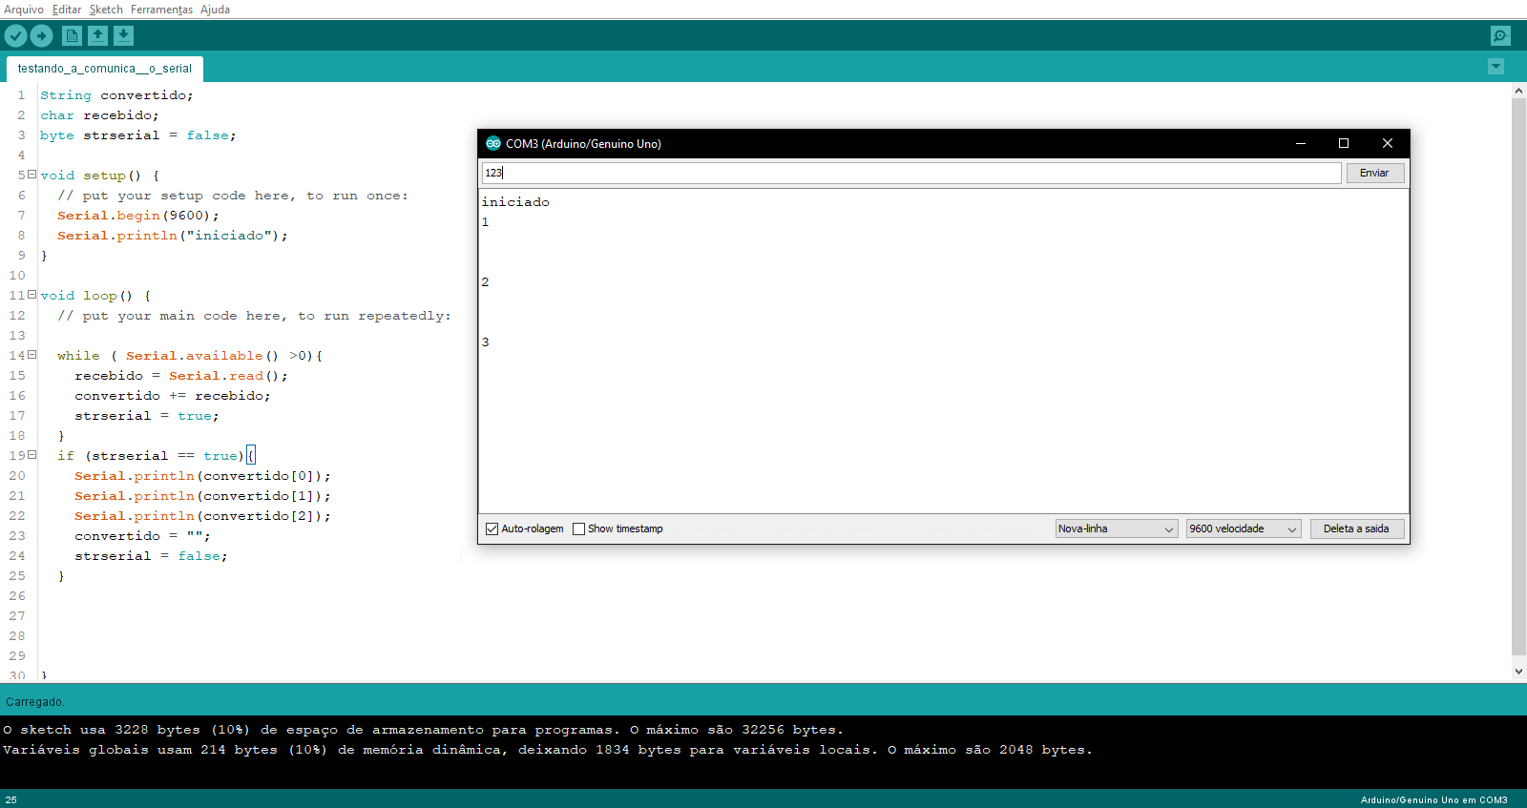Collapse the while block fold marker
Screen dimensions: 1527x808
tap(31, 355)
